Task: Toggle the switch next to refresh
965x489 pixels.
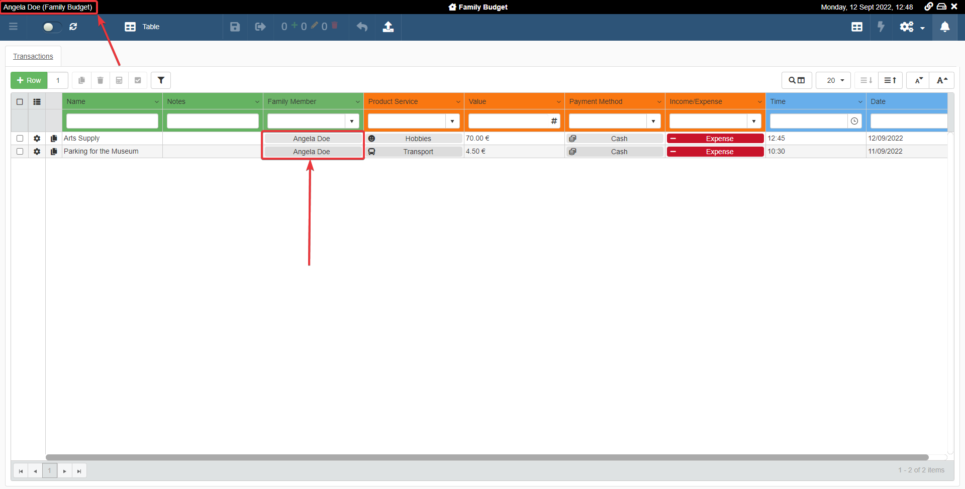Action: [x=51, y=27]
